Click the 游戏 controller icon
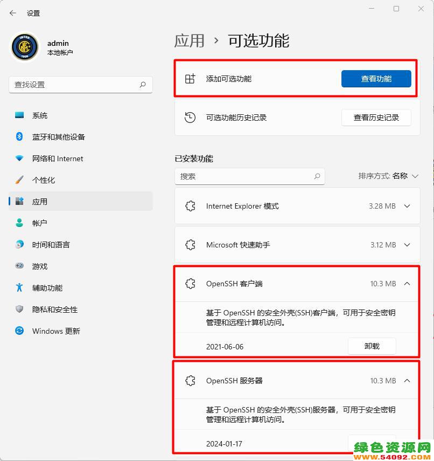This screenshot has height=461, width=434. coord(19,266)
